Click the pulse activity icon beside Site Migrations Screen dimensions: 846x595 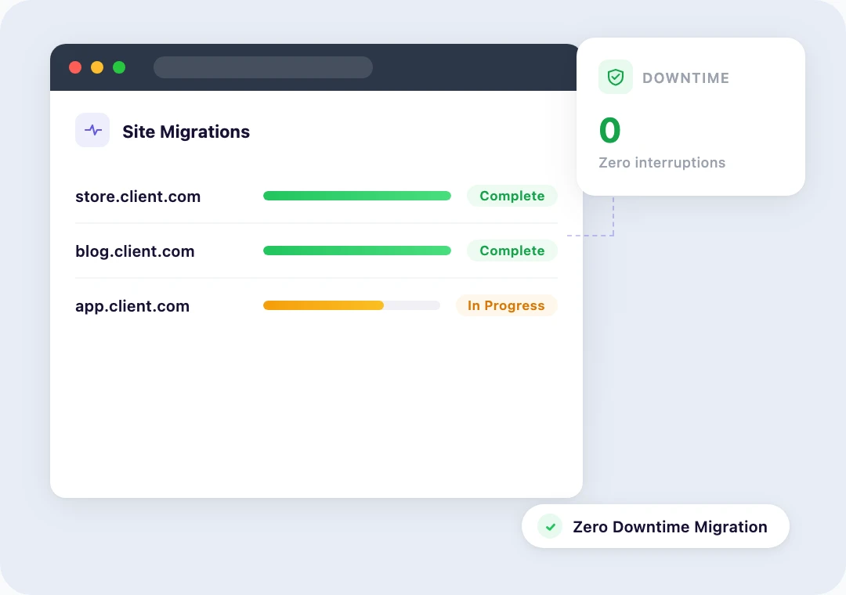[92, 130]
